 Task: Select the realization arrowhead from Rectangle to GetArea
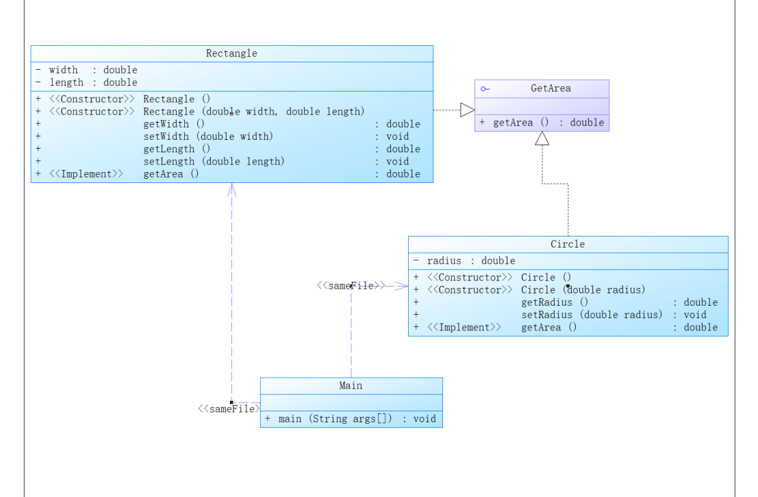[468, 110]
